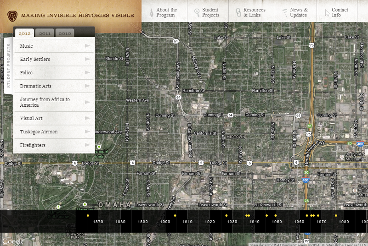Screen dimensions: 368x246
Task: Click the timeline dot between 1970 and 1980
Action: coord(336,216)
